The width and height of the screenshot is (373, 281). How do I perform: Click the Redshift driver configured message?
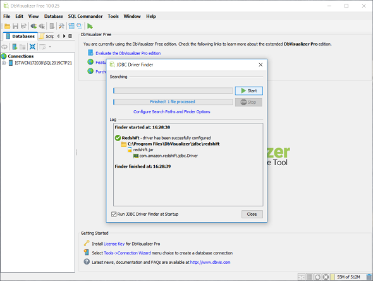coord(166,138)
